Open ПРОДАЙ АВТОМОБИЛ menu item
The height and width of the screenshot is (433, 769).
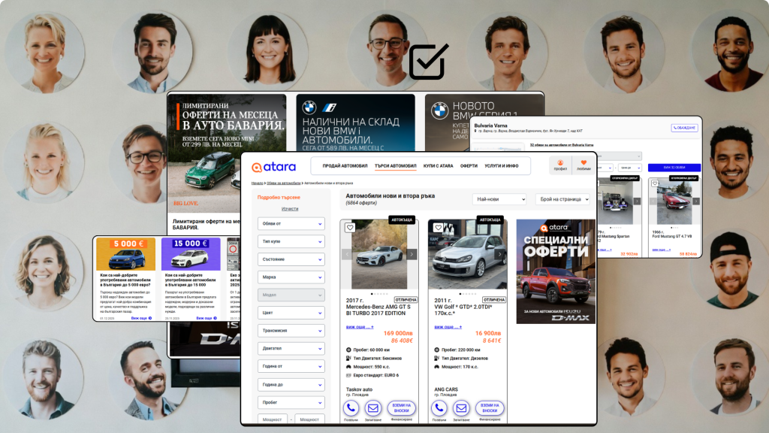point(345,166)
